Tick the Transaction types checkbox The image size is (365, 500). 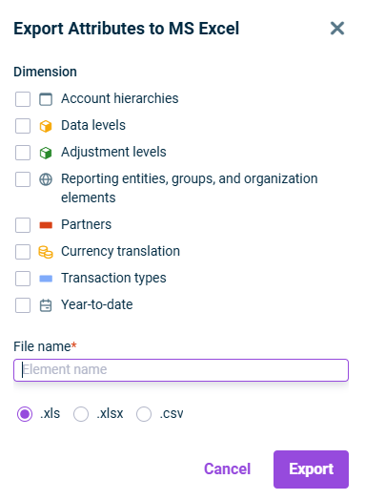[x=23, y=279]
